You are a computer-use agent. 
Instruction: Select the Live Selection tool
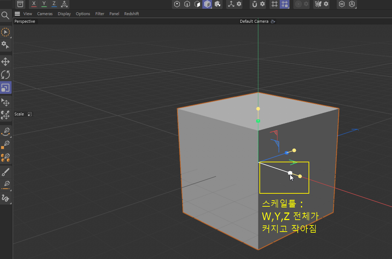coord(5,32)
